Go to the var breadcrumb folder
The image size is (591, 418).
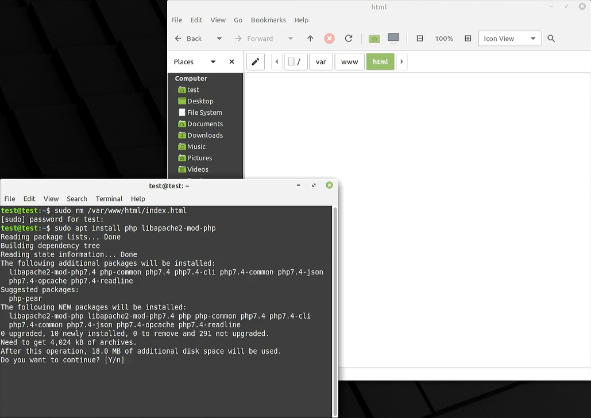[x=321, y=62]
